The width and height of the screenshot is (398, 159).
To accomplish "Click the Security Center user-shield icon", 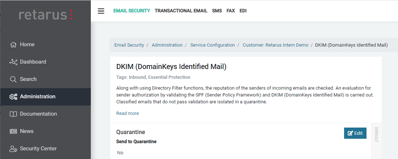I will [13, 149].
